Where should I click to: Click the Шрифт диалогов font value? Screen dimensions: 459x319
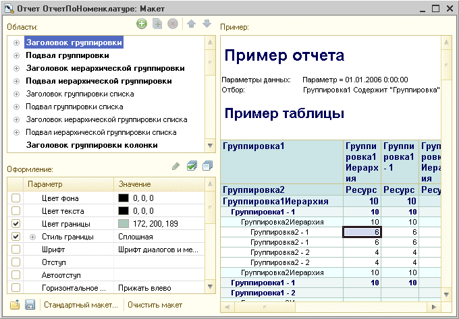(158, 250)
